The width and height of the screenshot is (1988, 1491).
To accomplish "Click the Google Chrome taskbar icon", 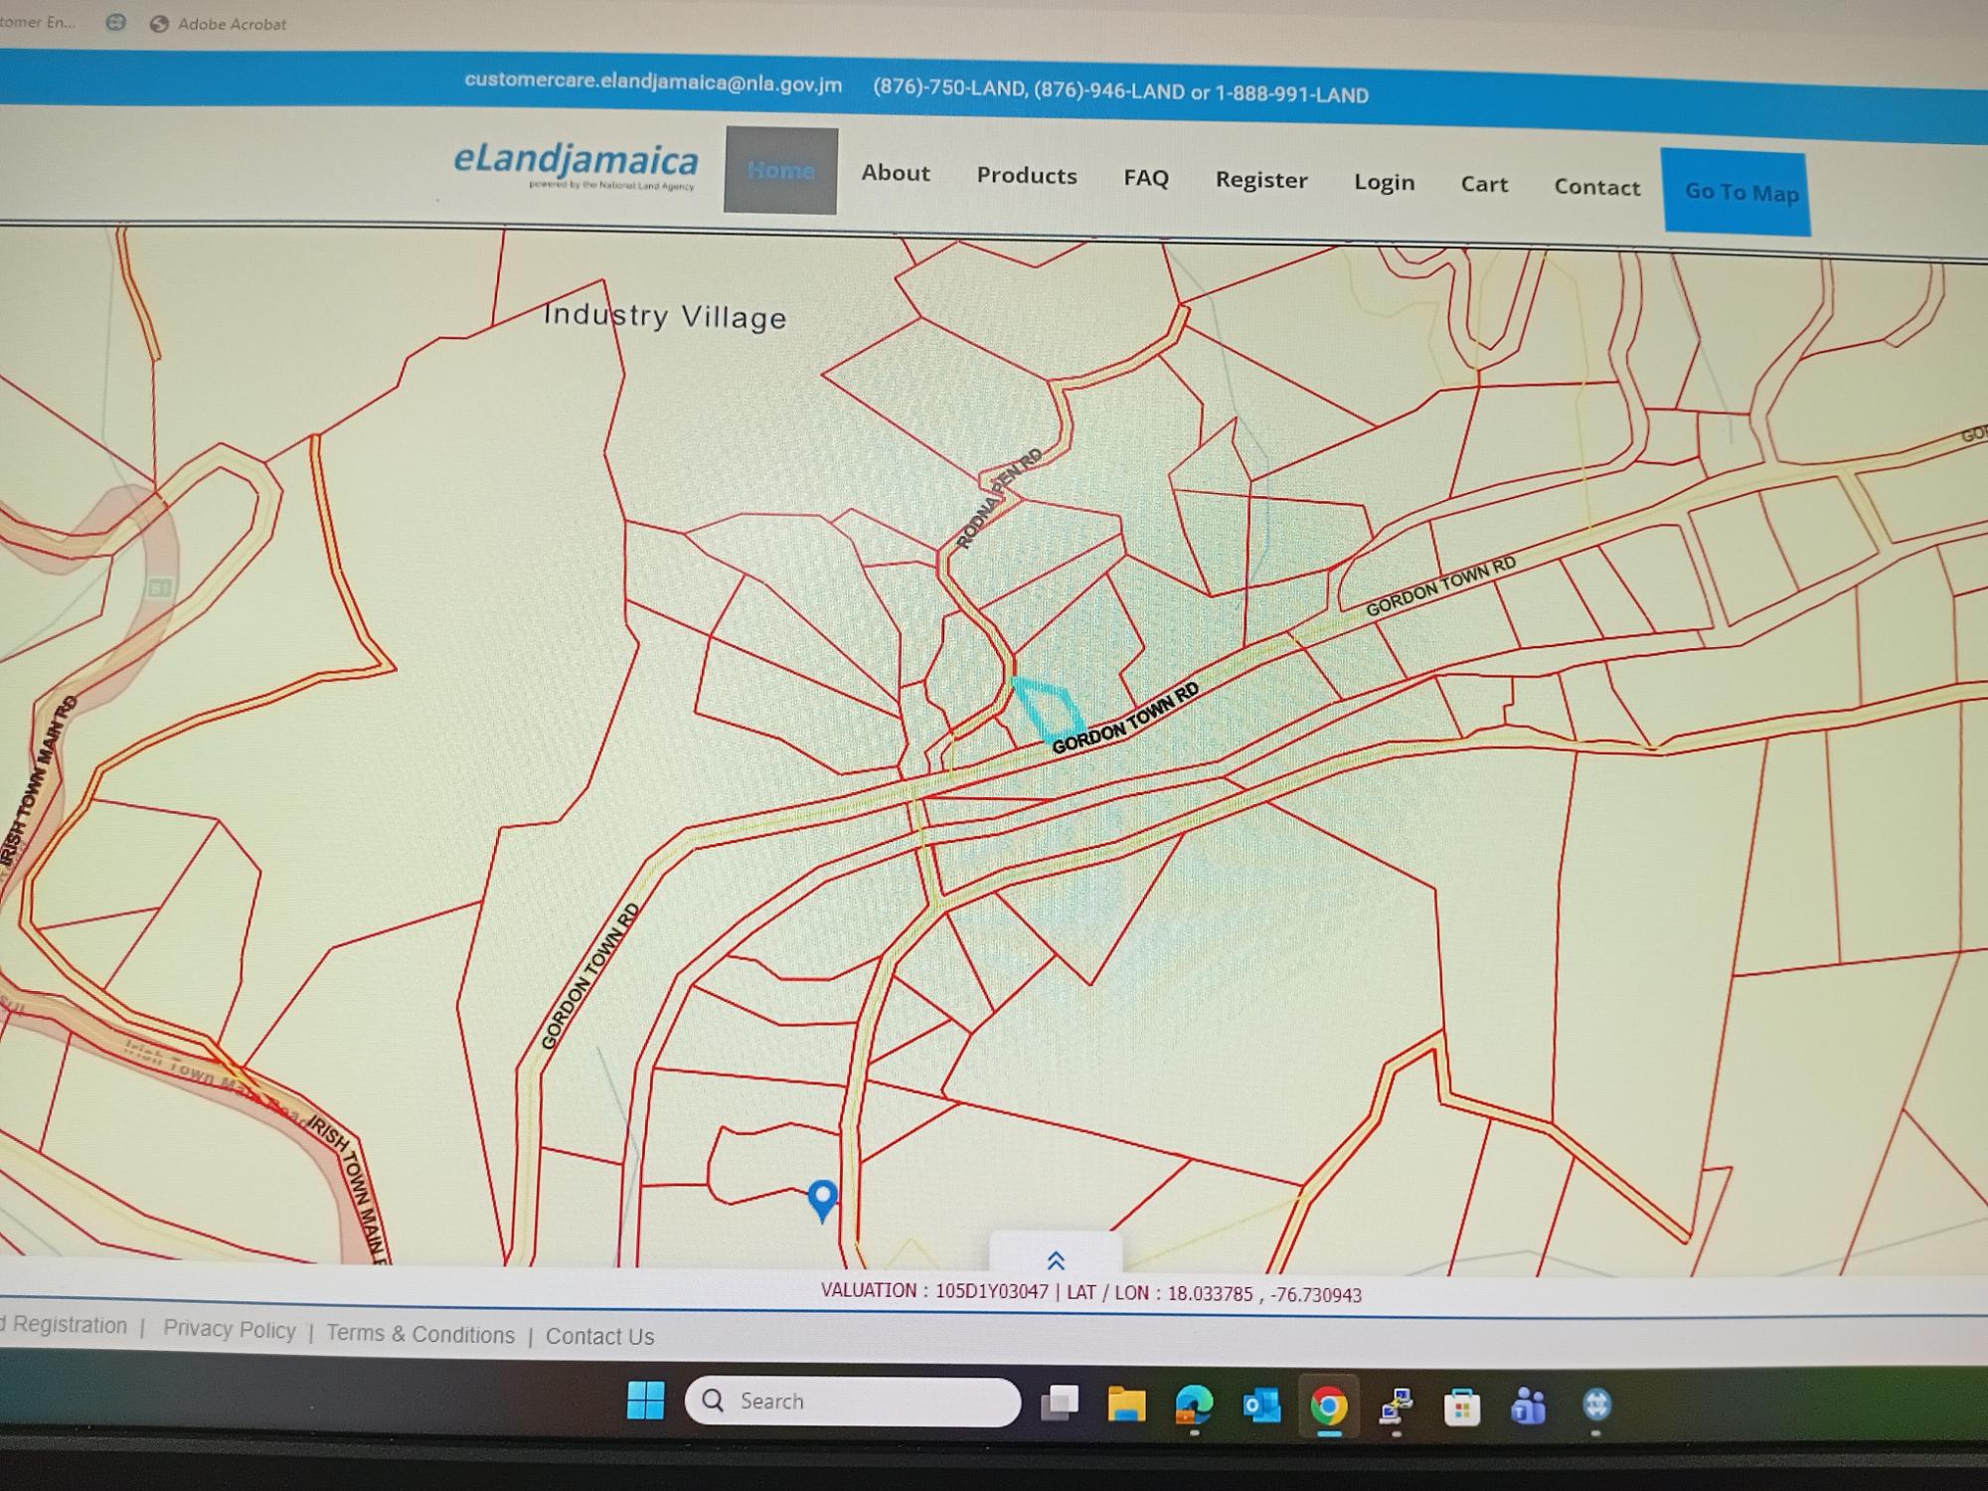I will [x=1329, y=1407].
